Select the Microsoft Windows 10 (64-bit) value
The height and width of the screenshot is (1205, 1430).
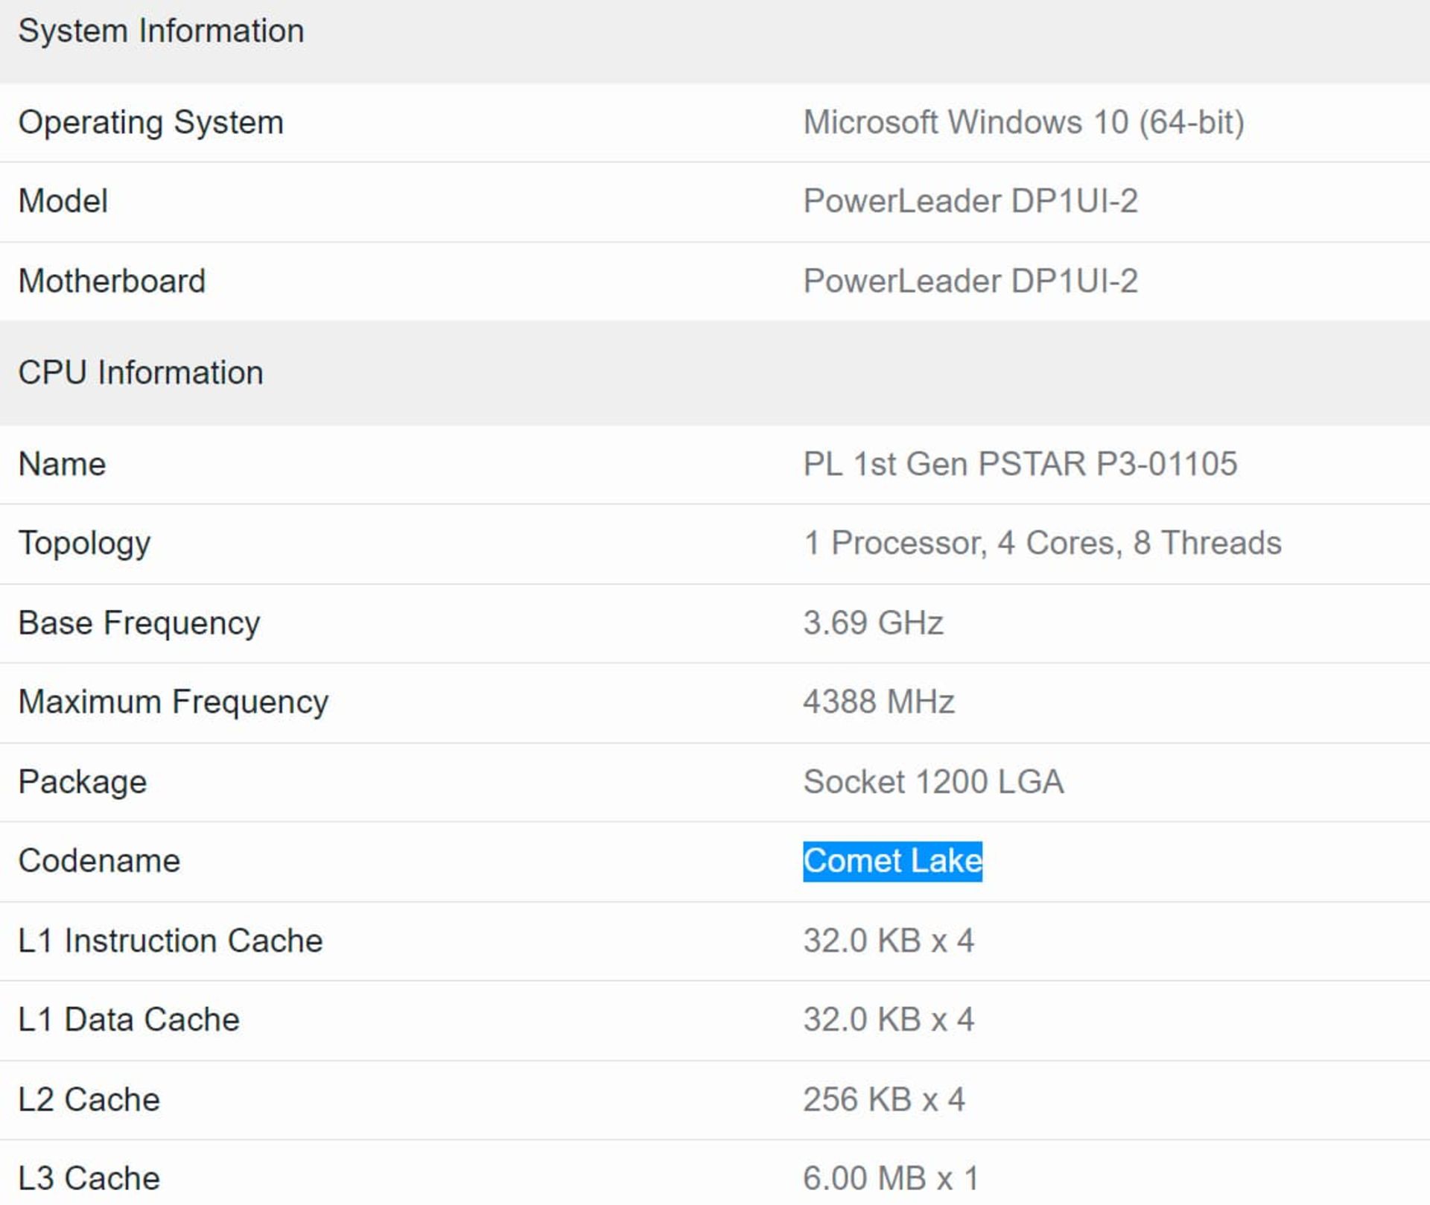(1023, 122)
